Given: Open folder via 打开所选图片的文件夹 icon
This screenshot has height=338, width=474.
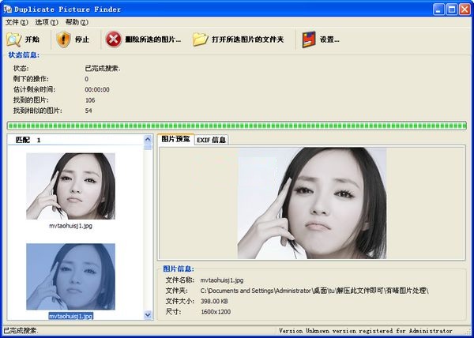Looking at the screenshot, I should (200, 39).
